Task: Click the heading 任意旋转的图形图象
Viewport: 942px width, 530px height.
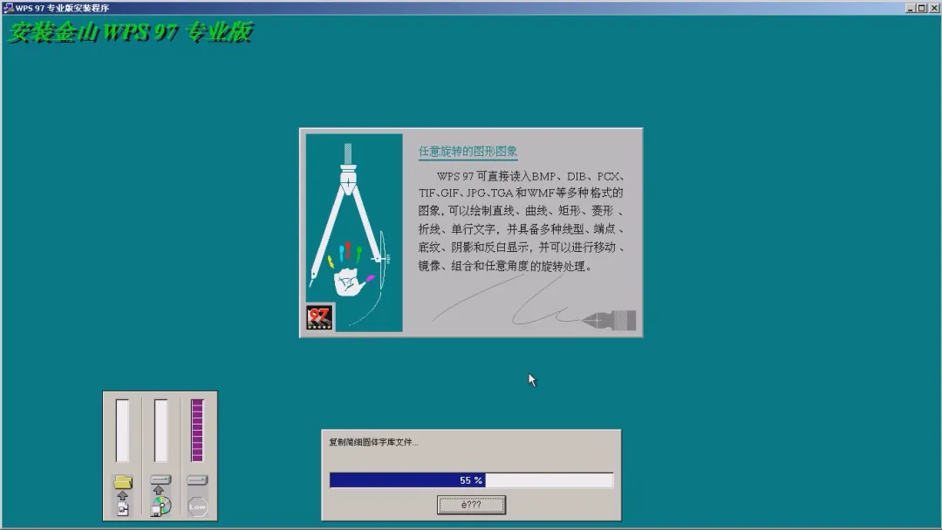Action: [x=468, y=152]
